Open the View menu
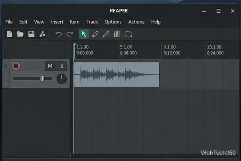Viewport: 241px width, 161px height. pyautogui.click(x=39, y=22)
